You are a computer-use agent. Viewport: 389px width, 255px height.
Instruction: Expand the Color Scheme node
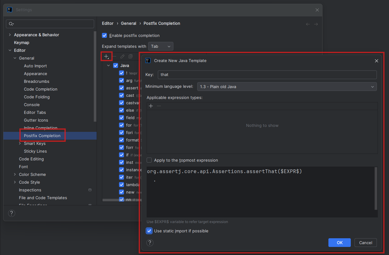coord(15,174)
